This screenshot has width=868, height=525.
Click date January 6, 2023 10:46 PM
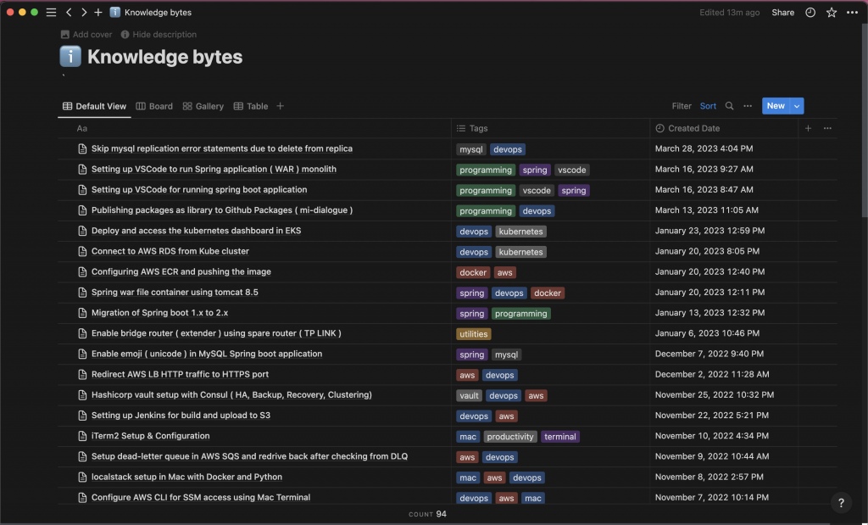(707, 332)
